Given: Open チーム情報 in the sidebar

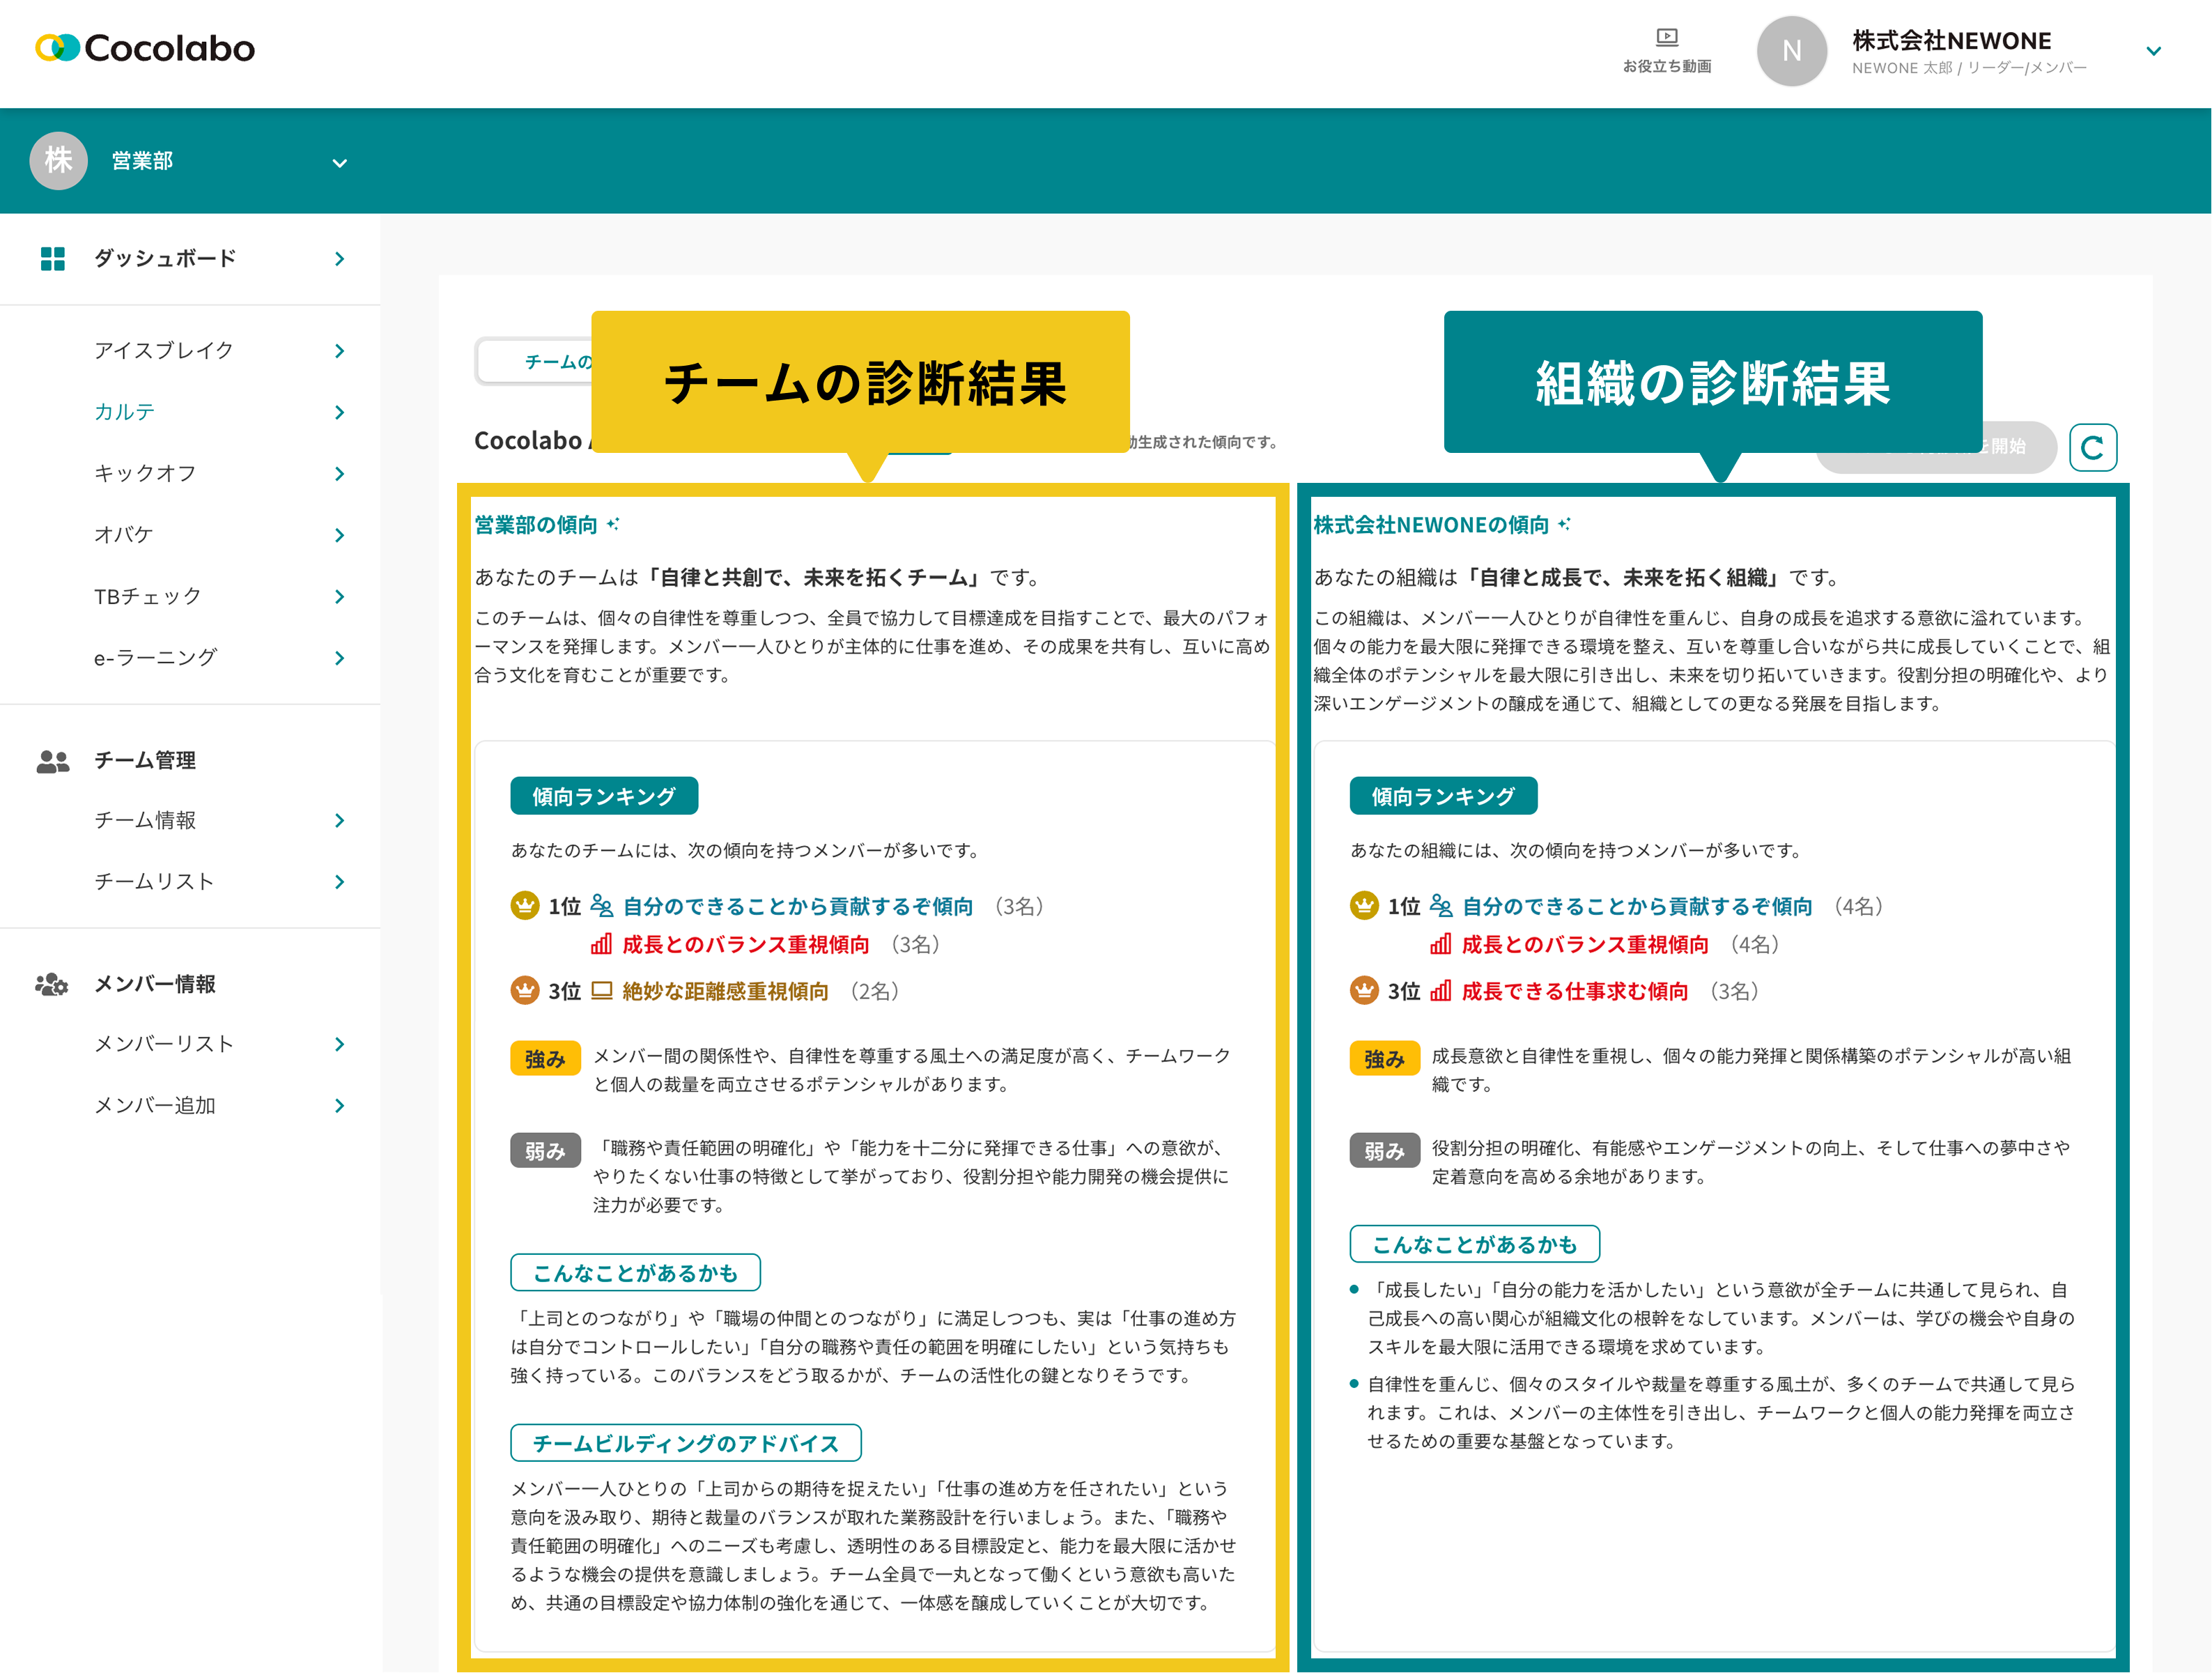Looking at the screenshot, I should tap(145, 820).
